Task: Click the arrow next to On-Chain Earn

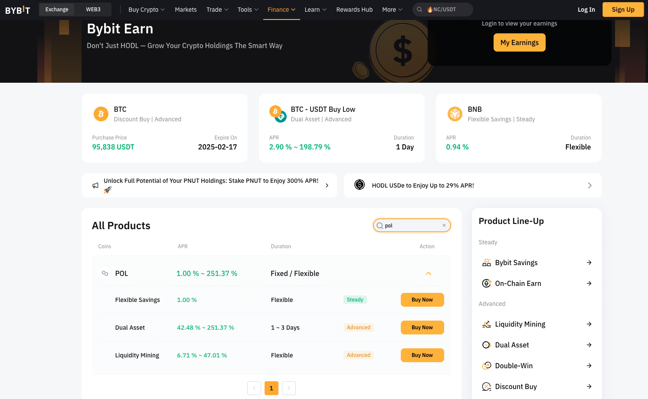Action: click(589, 283)
